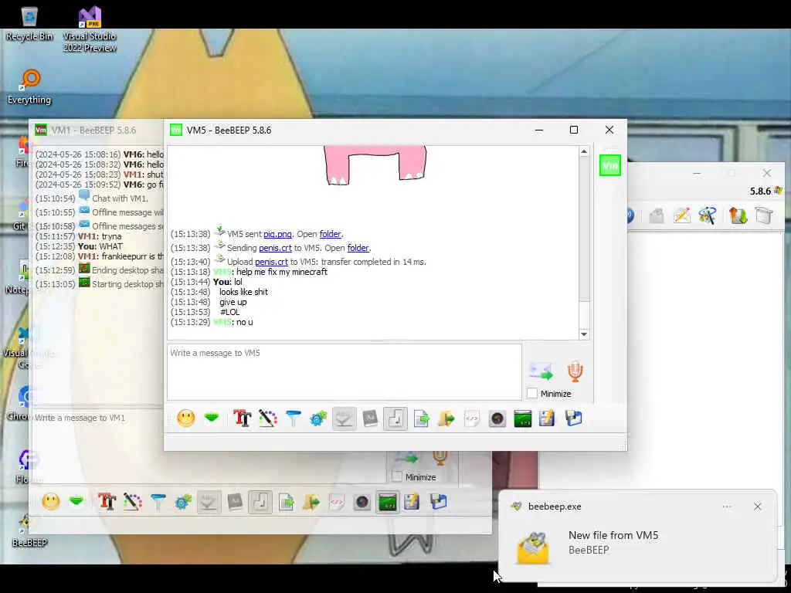
Task: Open blue gear settings in VM5 toolbar
Action: (x=319, y=418)
